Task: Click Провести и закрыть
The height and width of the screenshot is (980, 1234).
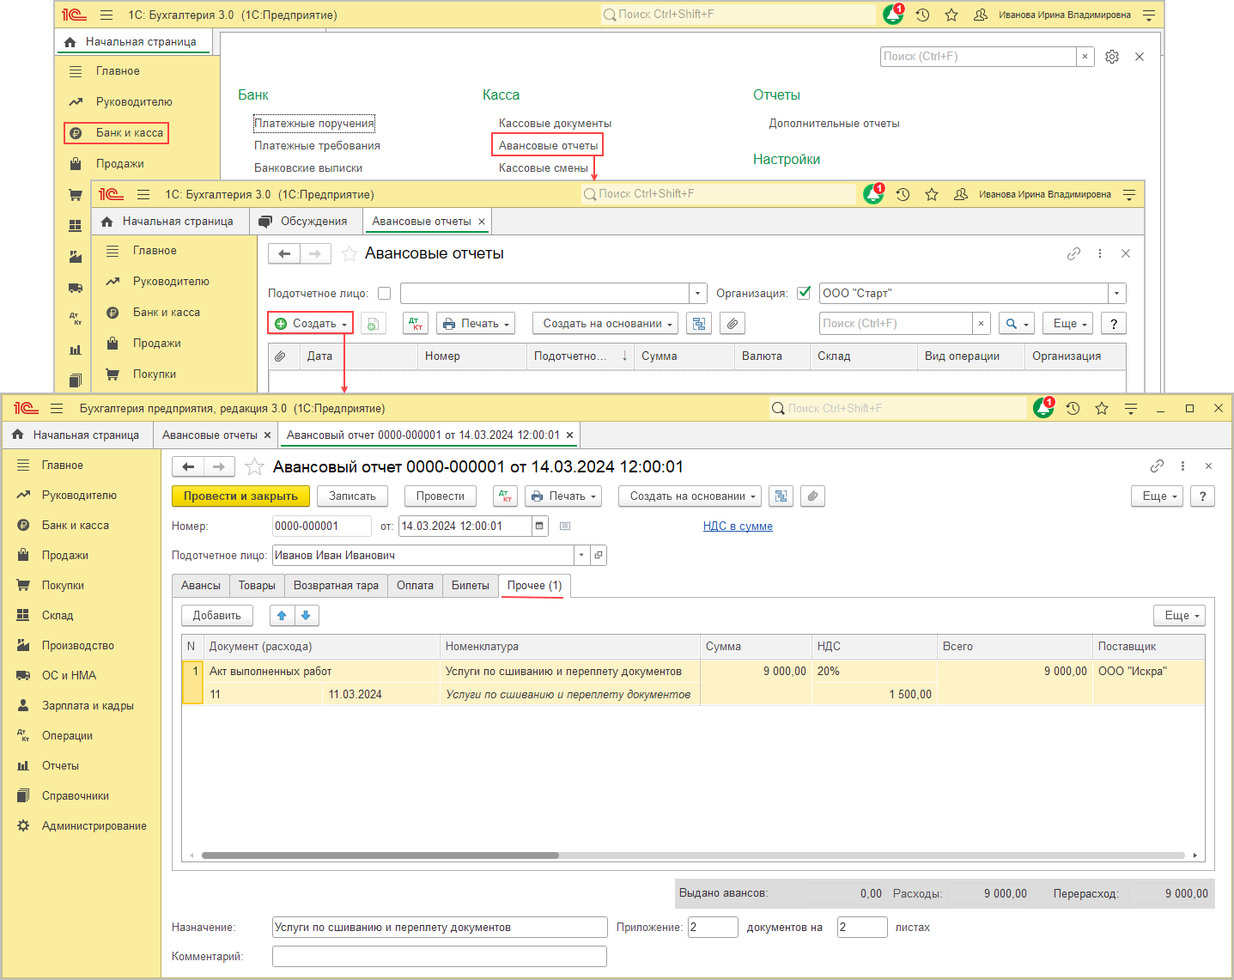Action: coord(240,496)
